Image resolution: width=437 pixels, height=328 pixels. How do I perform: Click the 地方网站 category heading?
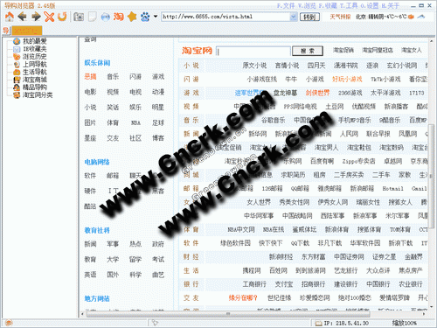click(97, 298)
